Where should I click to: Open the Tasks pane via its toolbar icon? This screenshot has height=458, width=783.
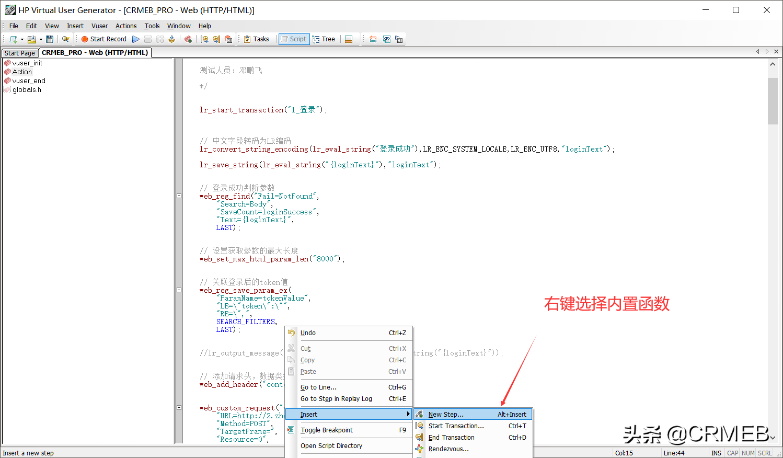point(257,39)
